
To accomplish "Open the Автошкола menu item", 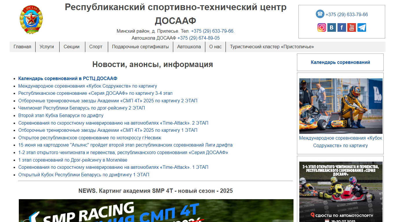I will point(189,47).
